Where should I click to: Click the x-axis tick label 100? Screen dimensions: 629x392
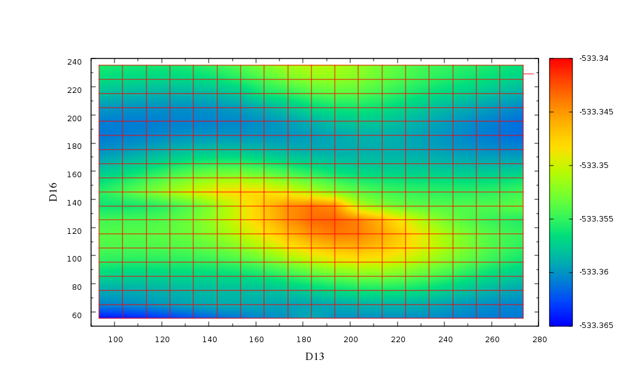(x=115, y=340)
